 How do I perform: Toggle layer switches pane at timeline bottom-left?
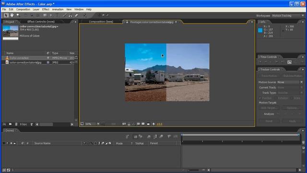point(4,170)
